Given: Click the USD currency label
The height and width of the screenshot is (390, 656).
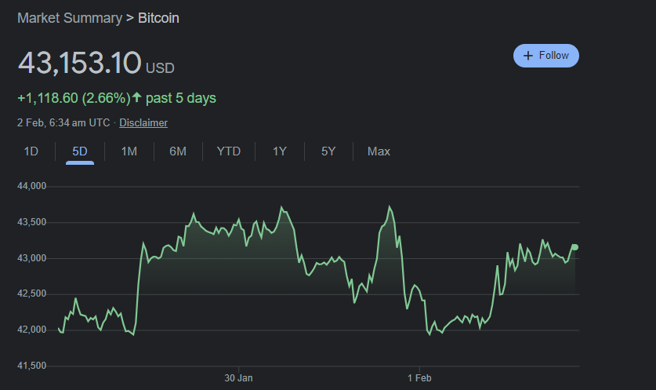Looking at the screenshot, I should 160,68.
